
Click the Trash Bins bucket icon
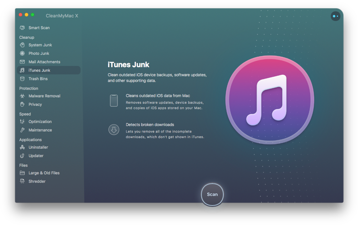(22, 79)
